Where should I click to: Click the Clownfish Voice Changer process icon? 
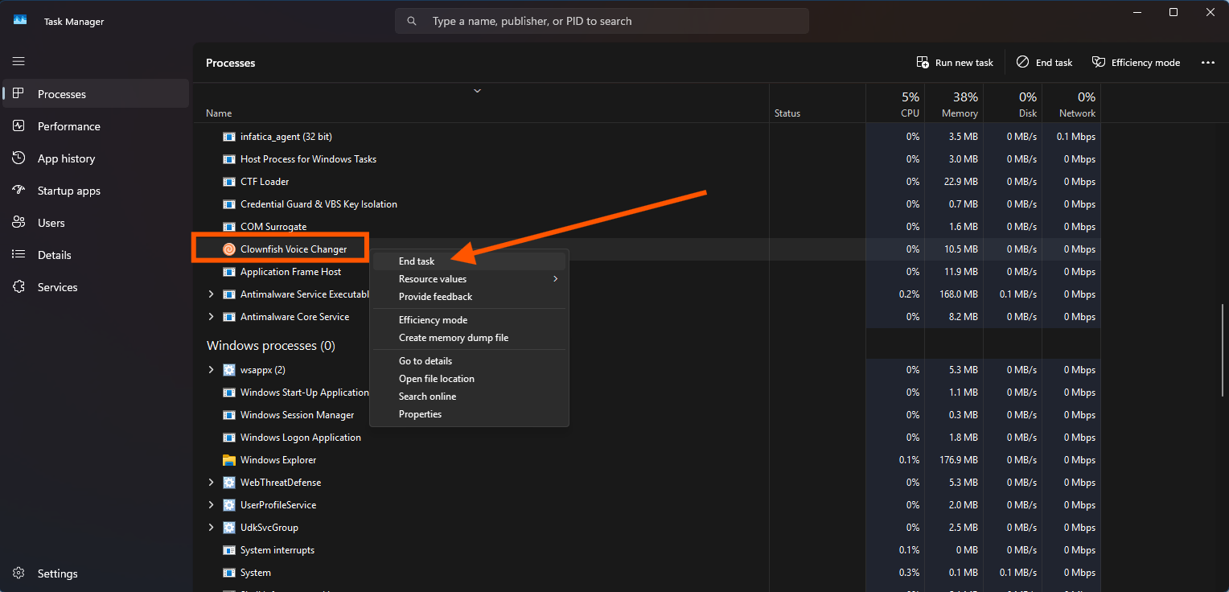[229, 249]
